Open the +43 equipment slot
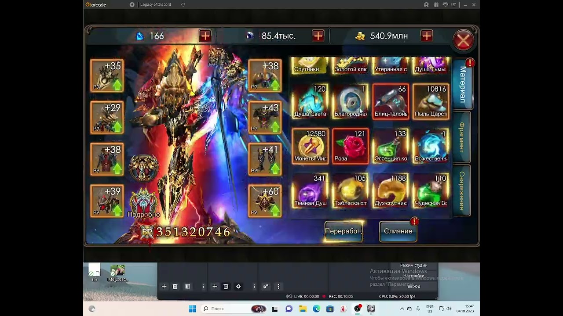Image resolution: width=563 pixels, height=316 pixels. point(265,117)
